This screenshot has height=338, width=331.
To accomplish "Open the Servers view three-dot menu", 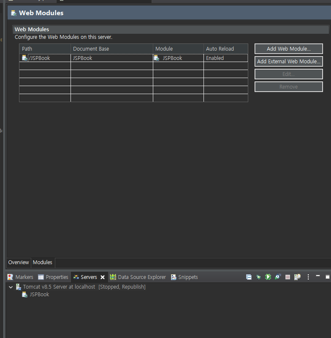I will pos(308,277).
